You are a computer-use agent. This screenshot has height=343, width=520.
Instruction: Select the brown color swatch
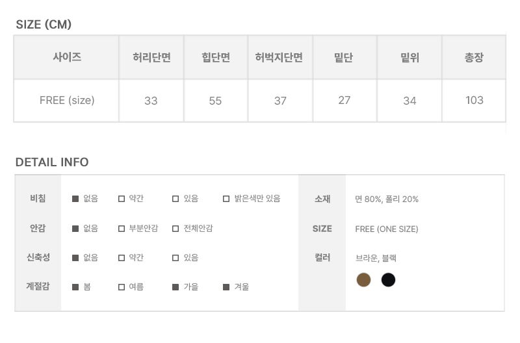pyautogui.click(x=364, y=280)
